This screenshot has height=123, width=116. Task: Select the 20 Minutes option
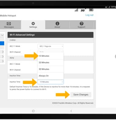click(50, 62)
